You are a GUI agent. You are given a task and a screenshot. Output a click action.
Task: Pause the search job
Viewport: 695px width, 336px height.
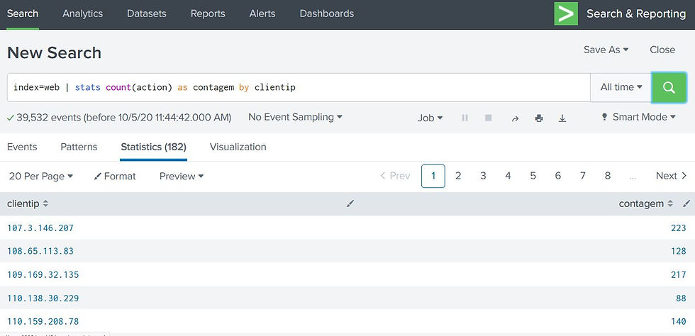465,118
